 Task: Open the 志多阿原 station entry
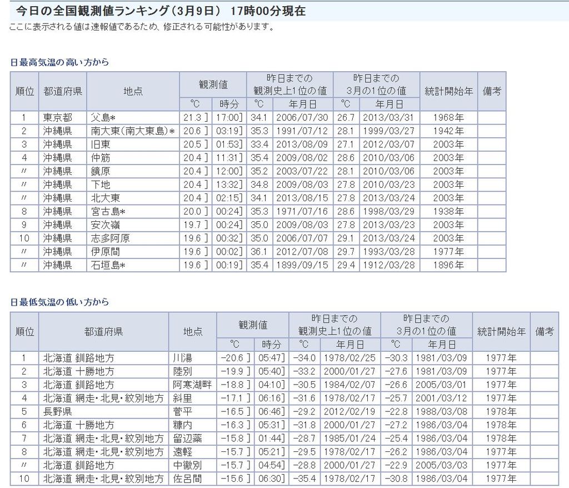coord(110,238)
